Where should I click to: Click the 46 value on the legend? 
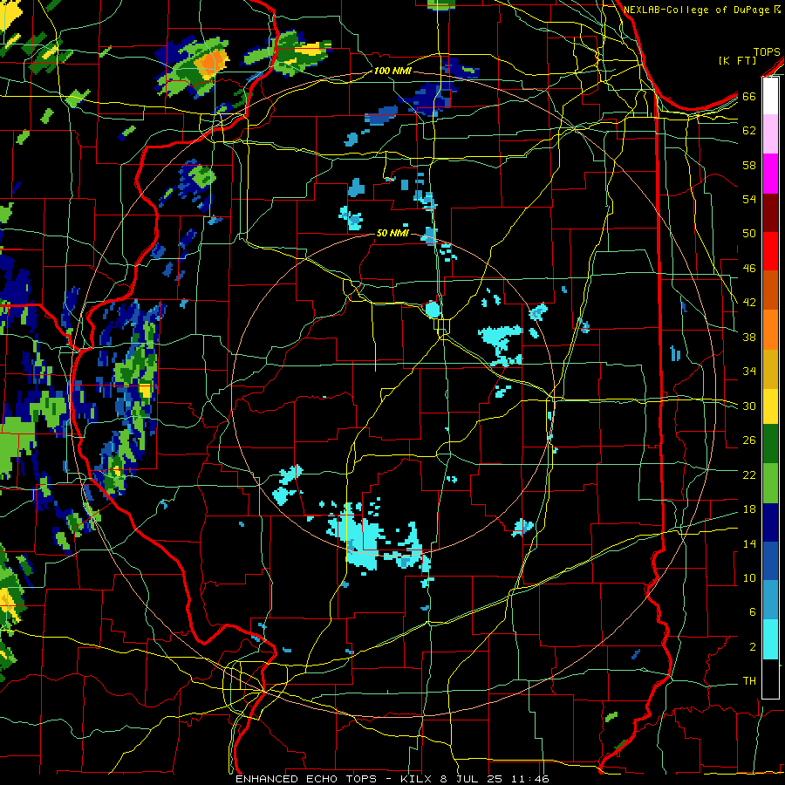click(749, 269)
